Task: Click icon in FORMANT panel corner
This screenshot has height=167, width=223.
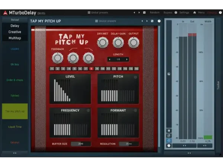Action: pos(135,110)
